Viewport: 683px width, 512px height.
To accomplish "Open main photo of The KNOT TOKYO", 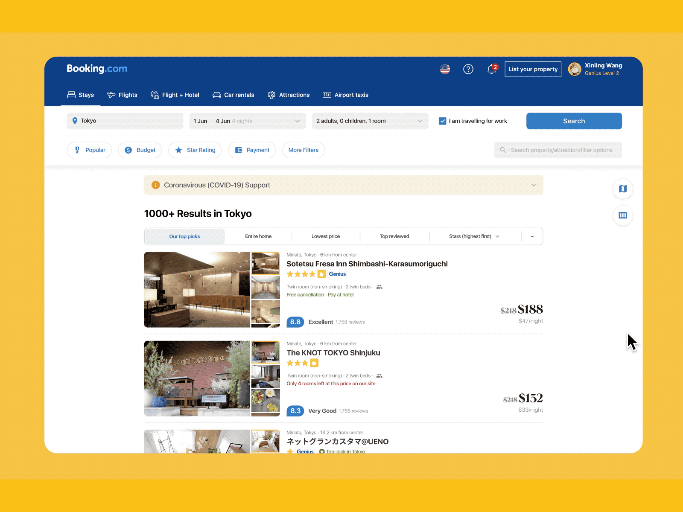I will coord(197,378).
